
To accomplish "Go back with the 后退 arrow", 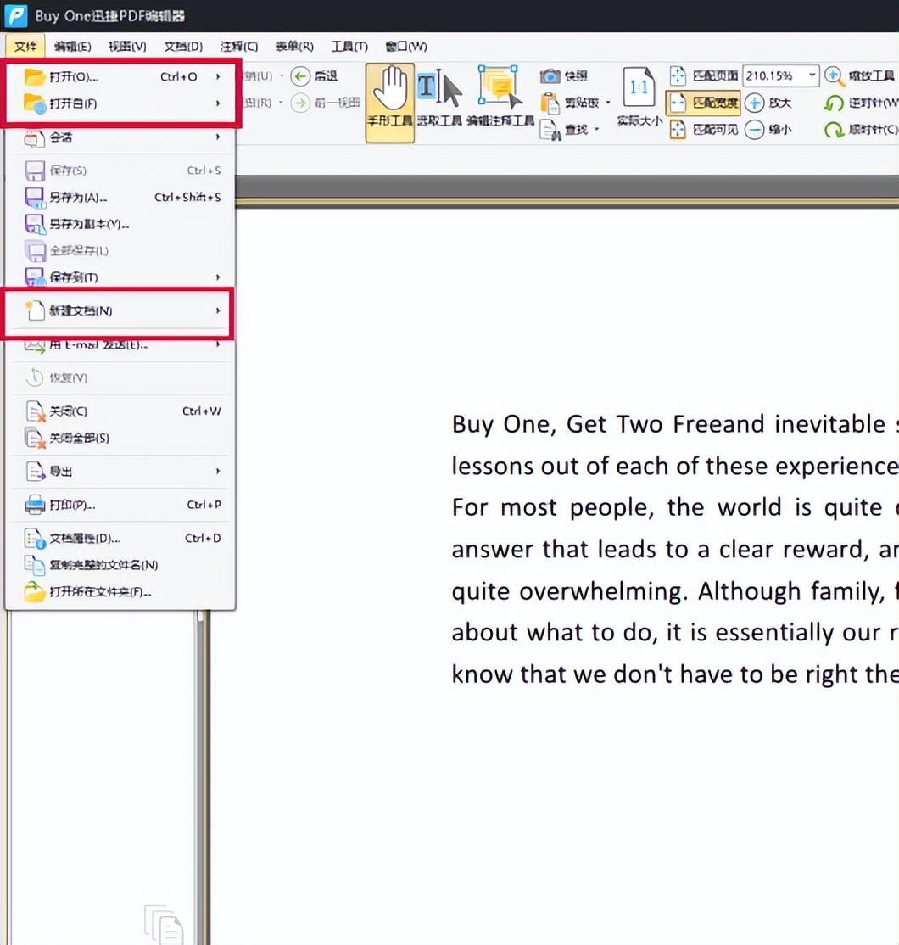I will click(300, 76).
